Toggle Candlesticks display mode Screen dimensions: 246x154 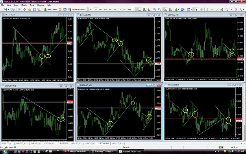coord(144,9)
